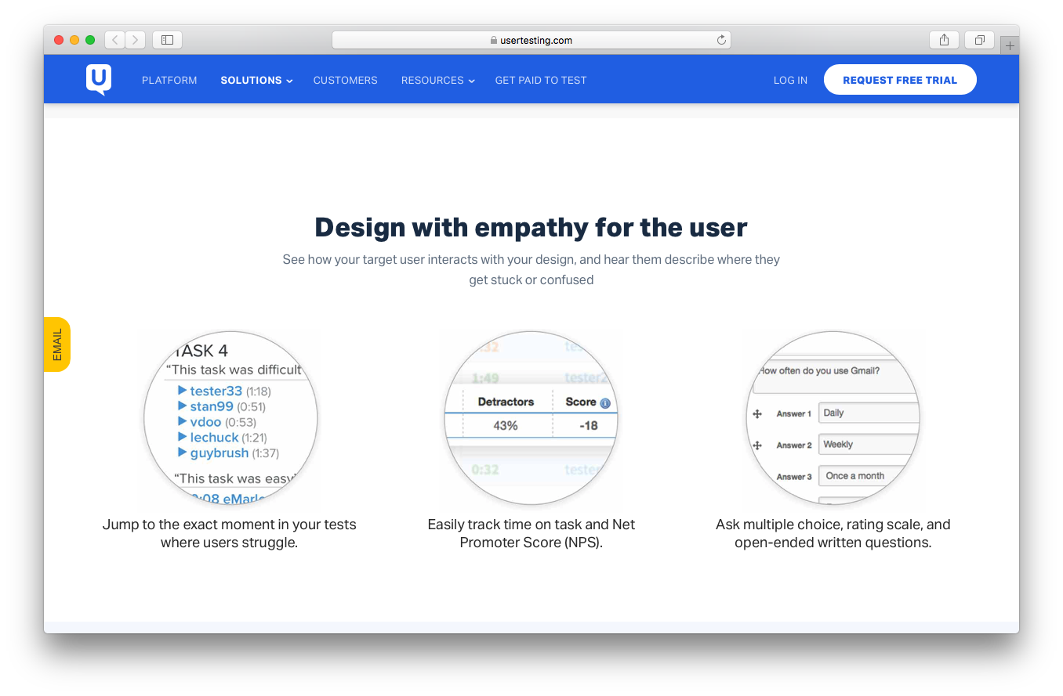This screenshot has height=696, width=1063.
Task: Toggle the Safari sidebar button
Action: click(x=167, y=40)
